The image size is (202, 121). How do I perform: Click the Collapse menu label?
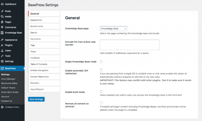(12, 107)
